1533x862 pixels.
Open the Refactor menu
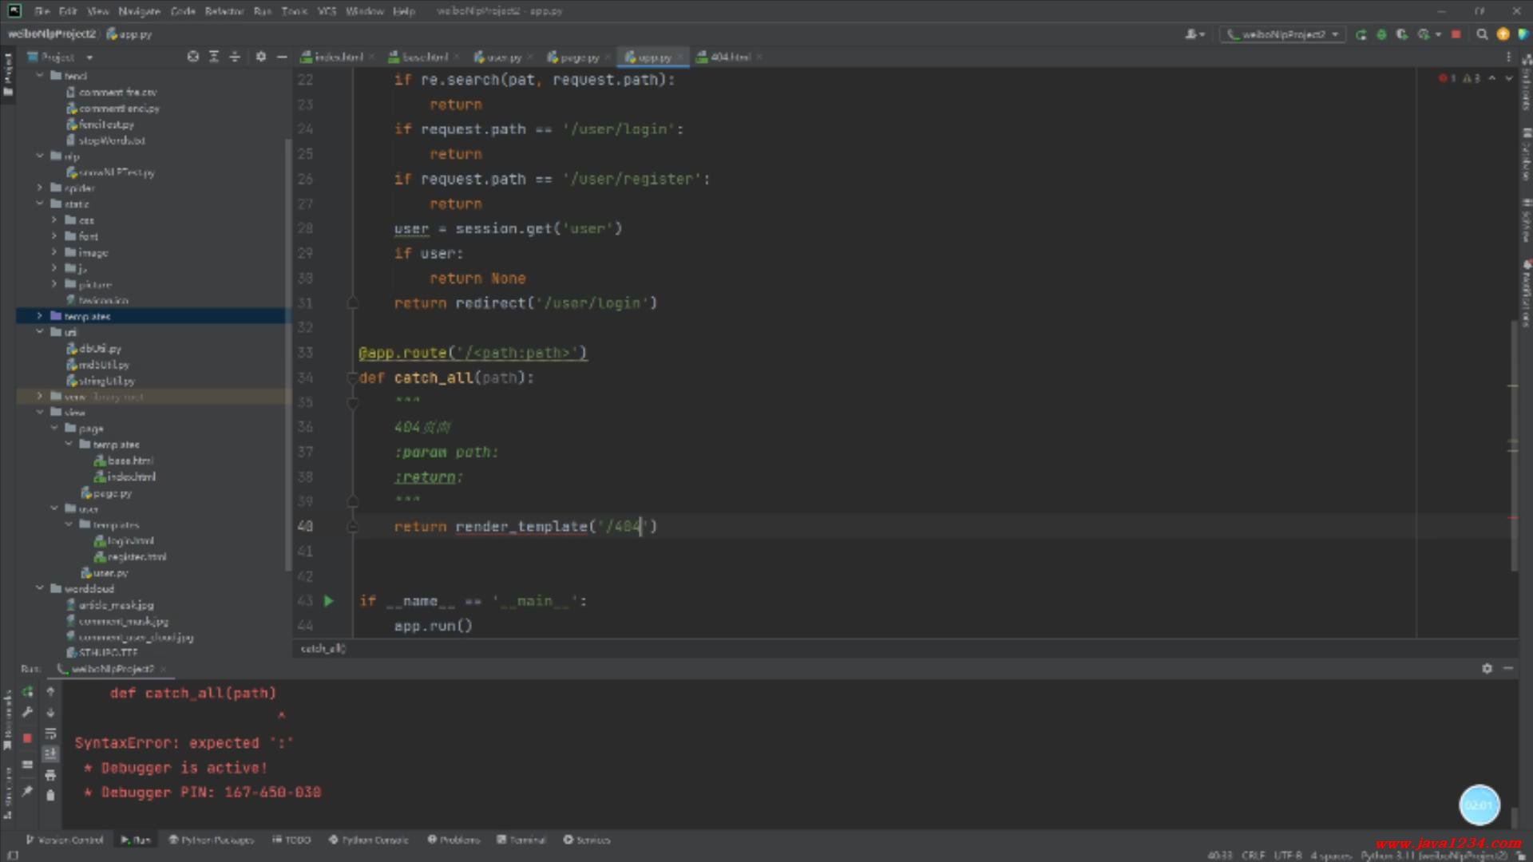pos(224,11)
